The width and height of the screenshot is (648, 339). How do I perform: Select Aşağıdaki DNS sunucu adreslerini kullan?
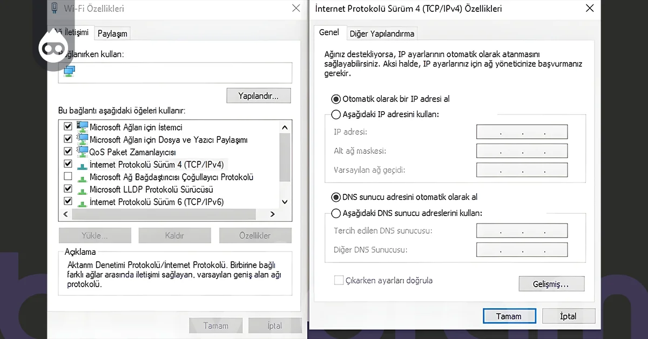pos(335,213)
